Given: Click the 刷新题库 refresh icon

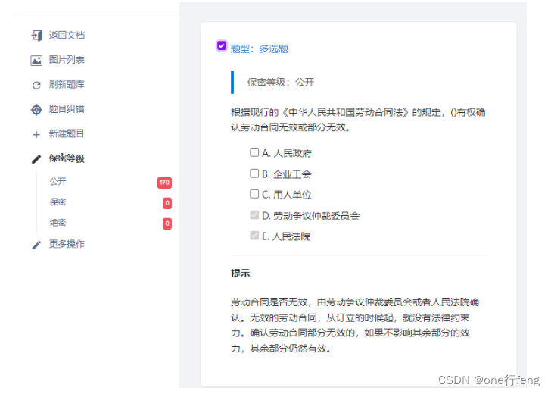Looking at the screenshot, I should click(36, 85).
